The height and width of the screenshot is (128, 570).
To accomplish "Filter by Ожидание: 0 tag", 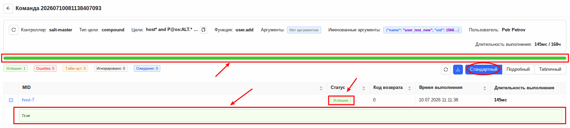I will coord(147,68).
